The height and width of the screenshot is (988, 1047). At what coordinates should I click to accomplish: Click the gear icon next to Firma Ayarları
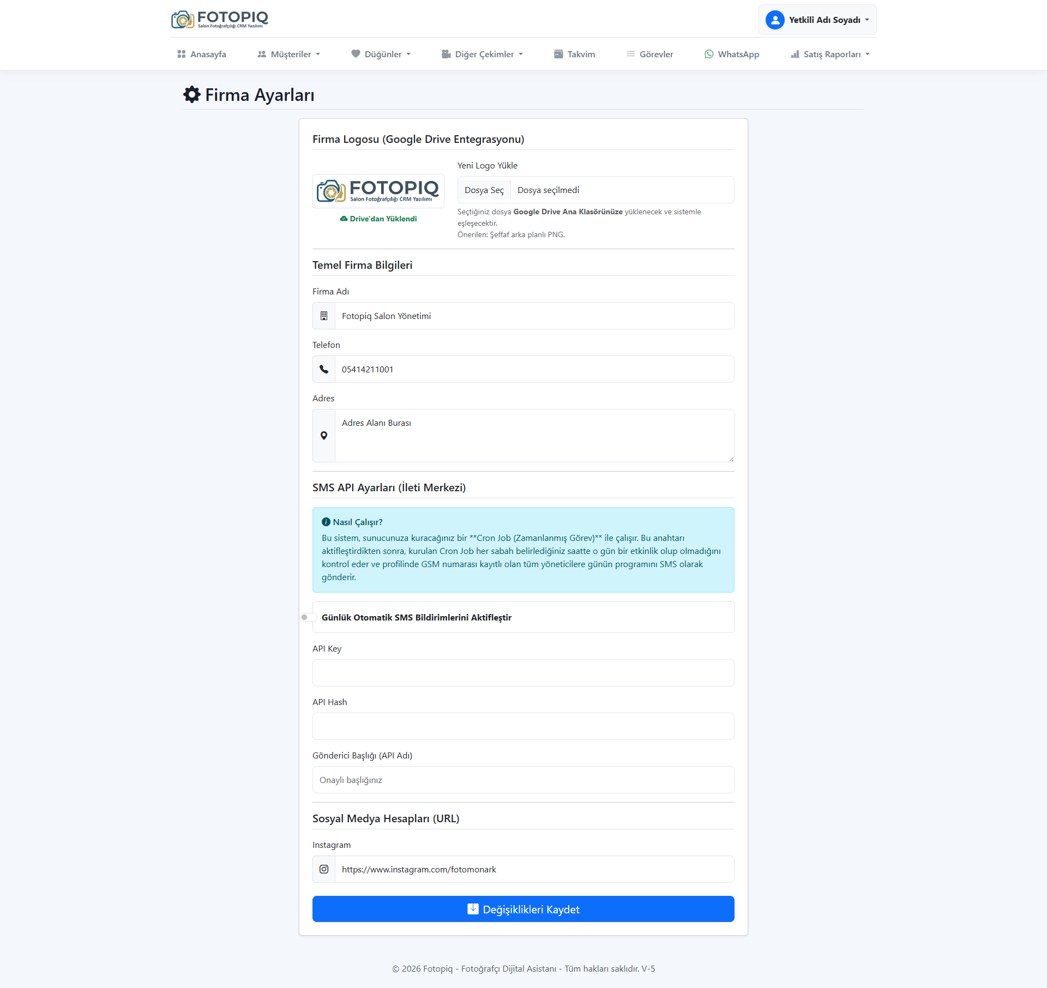tap(192, 94)
